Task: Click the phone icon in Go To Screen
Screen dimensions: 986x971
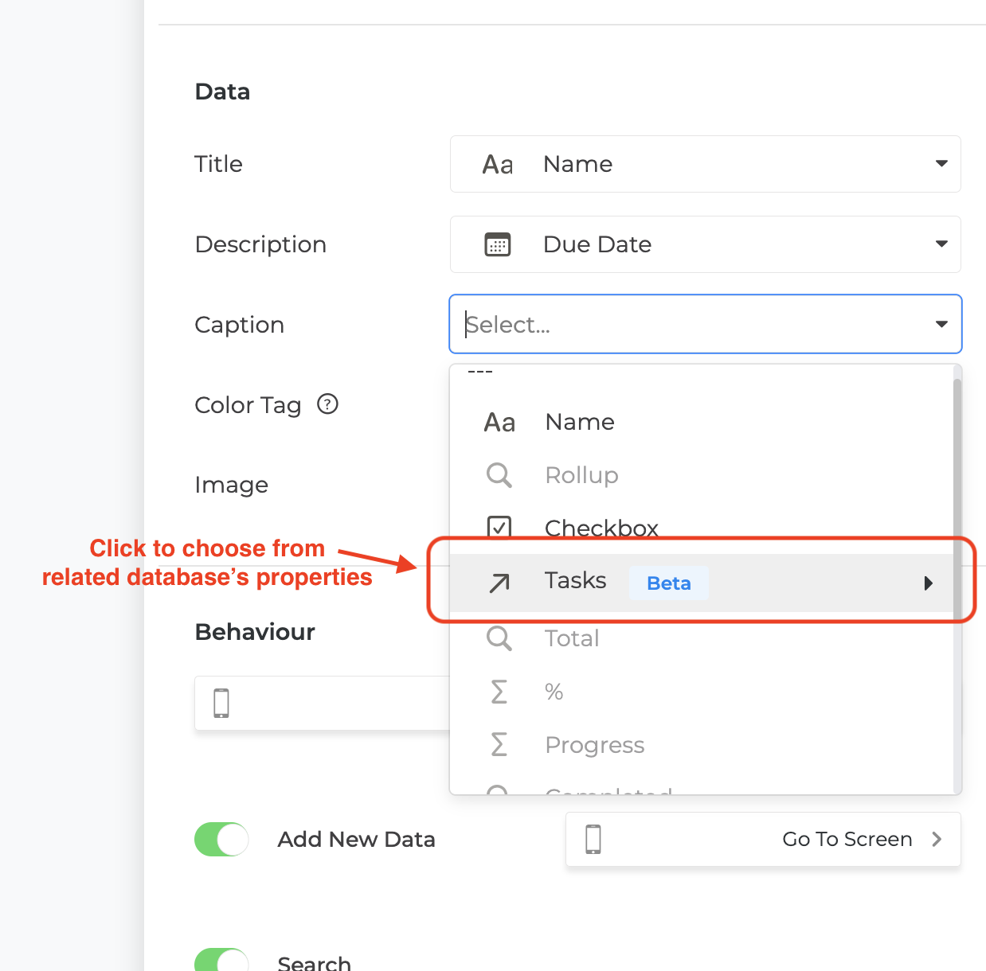Action: (593, 839)
